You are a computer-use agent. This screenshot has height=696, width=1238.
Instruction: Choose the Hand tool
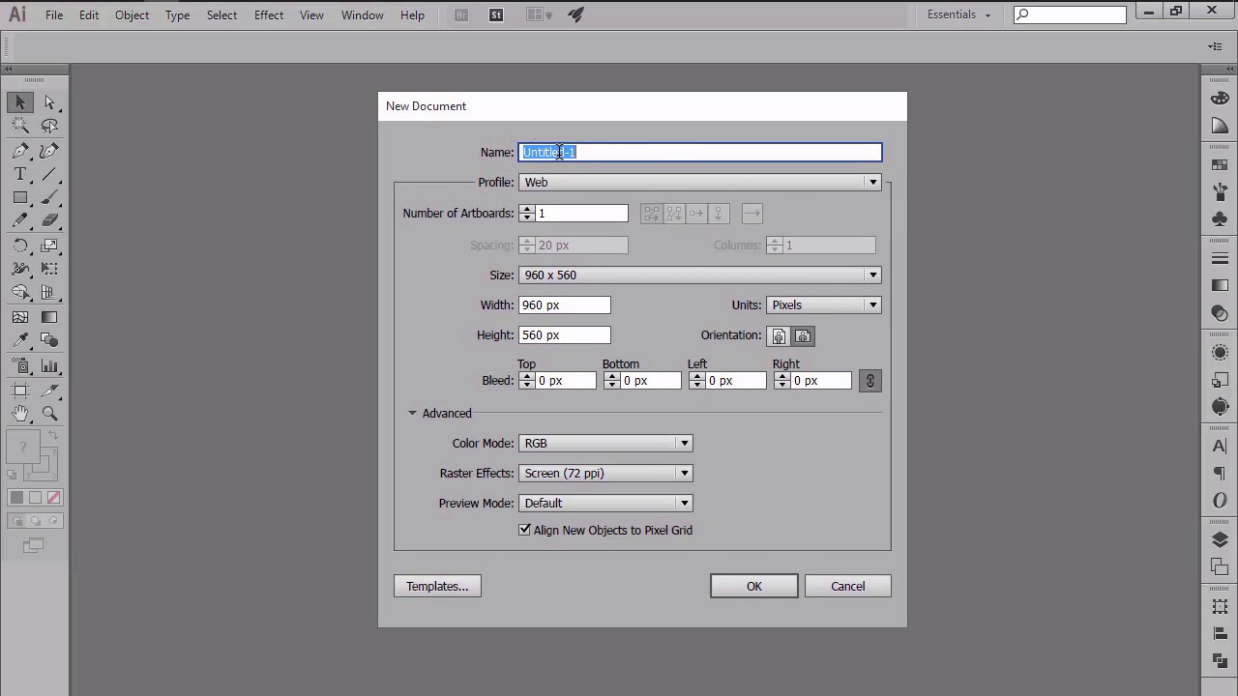(x=20, y=414)
